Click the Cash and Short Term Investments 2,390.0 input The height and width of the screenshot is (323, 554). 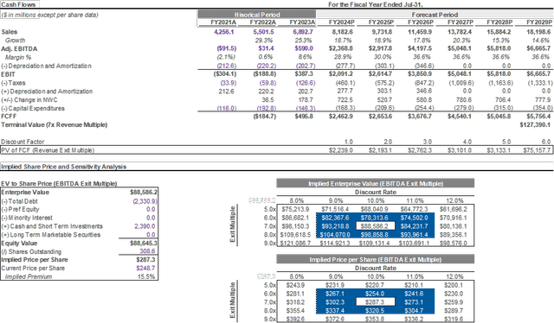click(x=145, y=226)
